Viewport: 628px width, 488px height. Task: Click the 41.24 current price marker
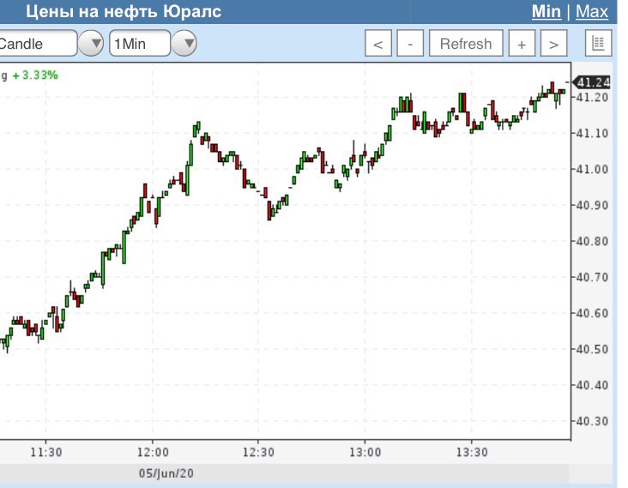click(592, 82)
